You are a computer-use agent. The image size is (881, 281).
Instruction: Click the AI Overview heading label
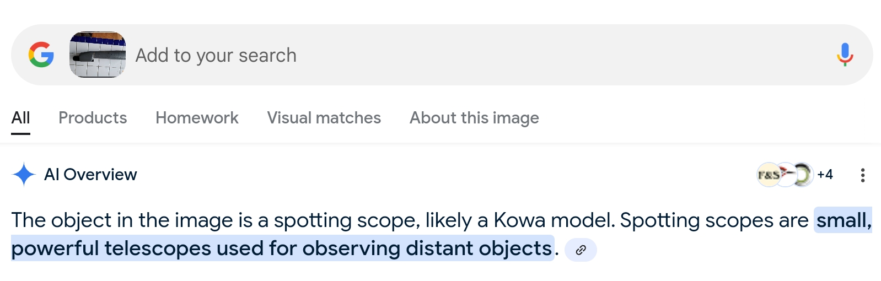click(x=90, y=175)
